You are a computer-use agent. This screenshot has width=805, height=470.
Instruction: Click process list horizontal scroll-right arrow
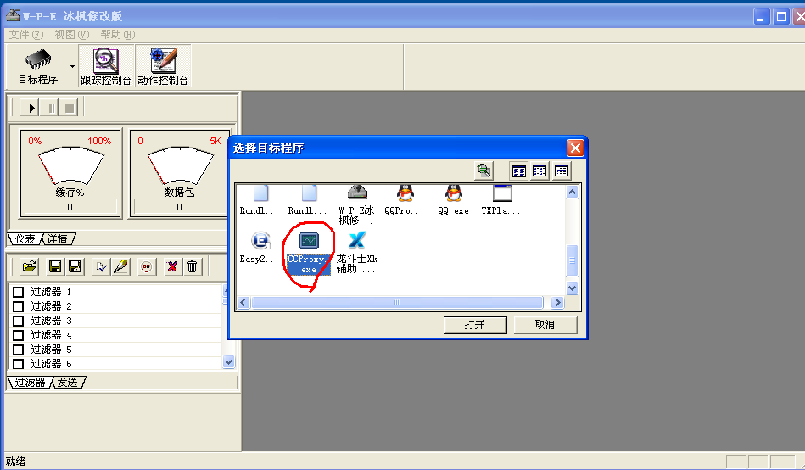(x=557, y=303)
